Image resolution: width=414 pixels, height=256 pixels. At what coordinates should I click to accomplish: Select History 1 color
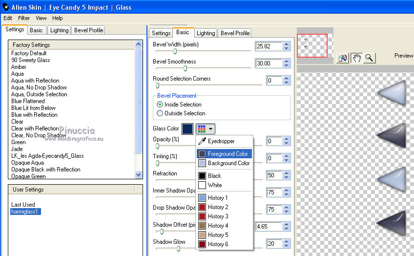coord(224,197)
